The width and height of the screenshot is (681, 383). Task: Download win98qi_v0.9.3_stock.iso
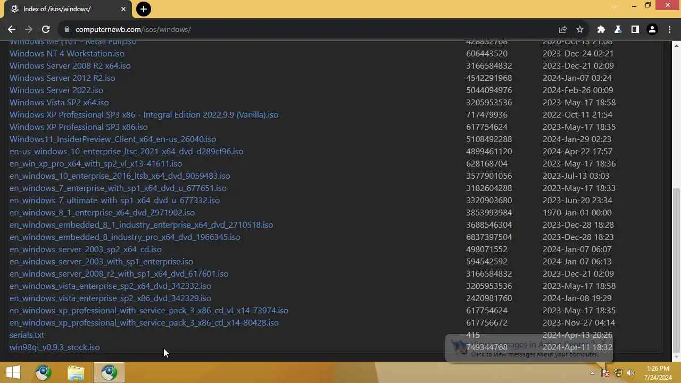coord(54,347)
